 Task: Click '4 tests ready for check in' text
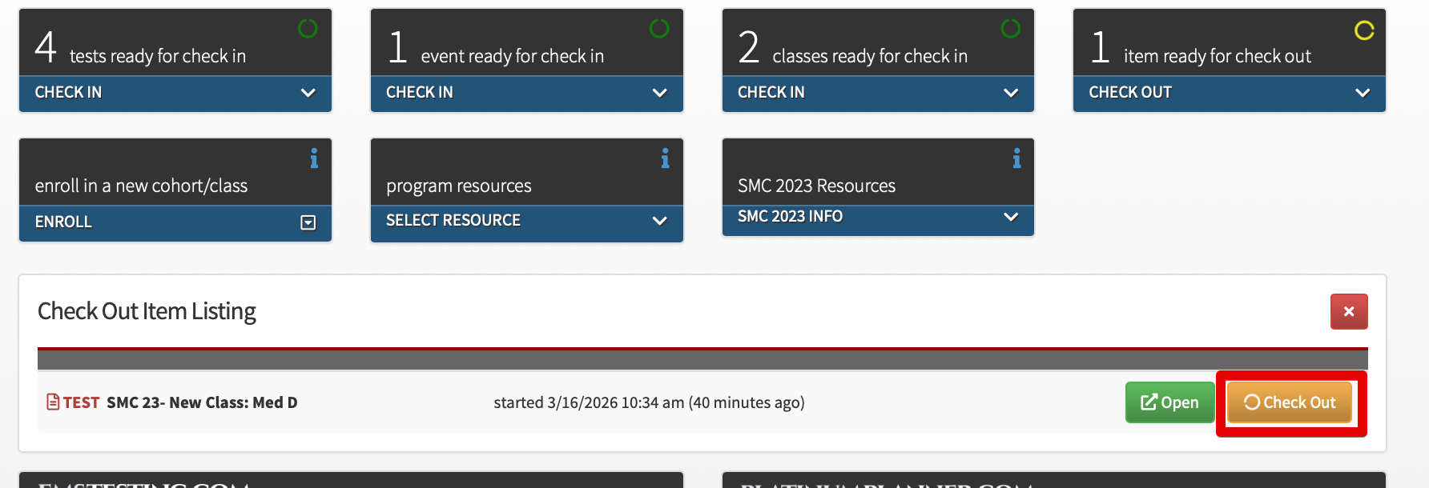point(141,48)
